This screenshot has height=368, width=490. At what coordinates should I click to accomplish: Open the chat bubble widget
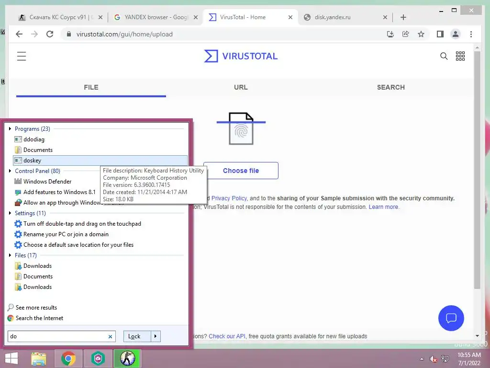pyautogui.click(x=451, y=318)
